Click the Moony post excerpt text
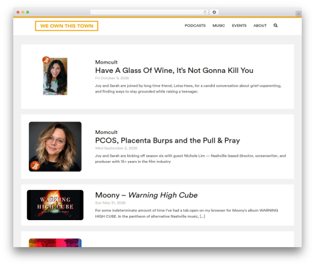Screen dimensions: 315x266 point(186,213)
